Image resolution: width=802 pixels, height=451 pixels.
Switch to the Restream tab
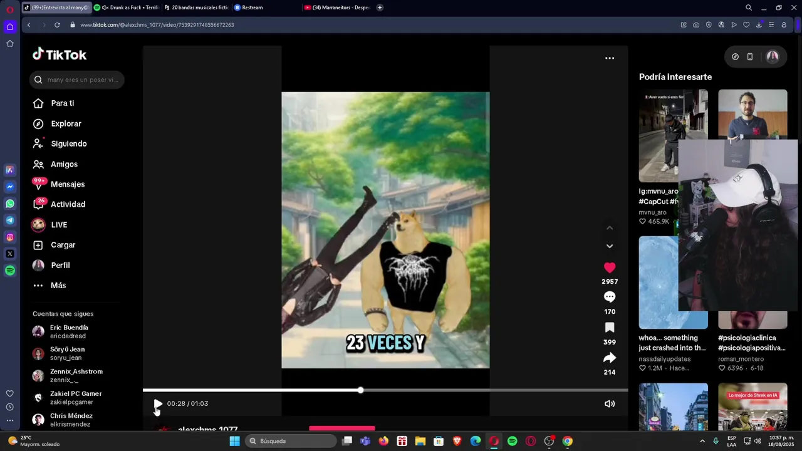266,8
